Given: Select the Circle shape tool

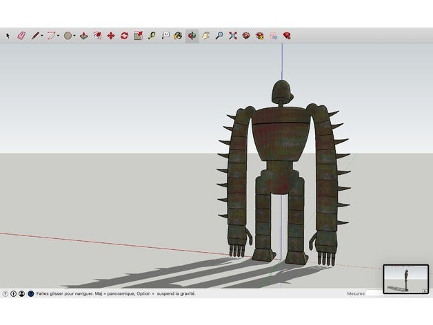Looking at the screenshot, I should click(68, 35).
